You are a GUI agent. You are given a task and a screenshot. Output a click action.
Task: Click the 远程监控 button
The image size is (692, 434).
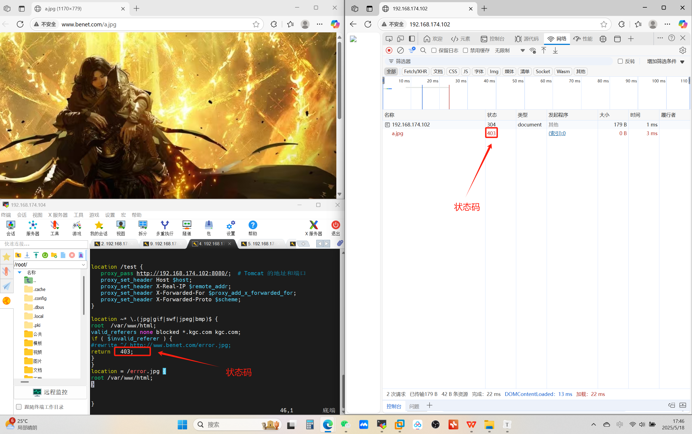51,392
